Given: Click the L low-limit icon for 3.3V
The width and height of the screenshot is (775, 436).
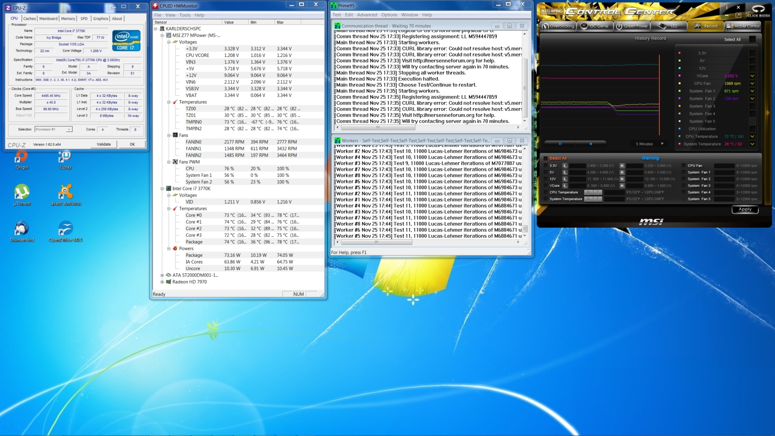Looking at the screenshot, I should pos(565,166).
